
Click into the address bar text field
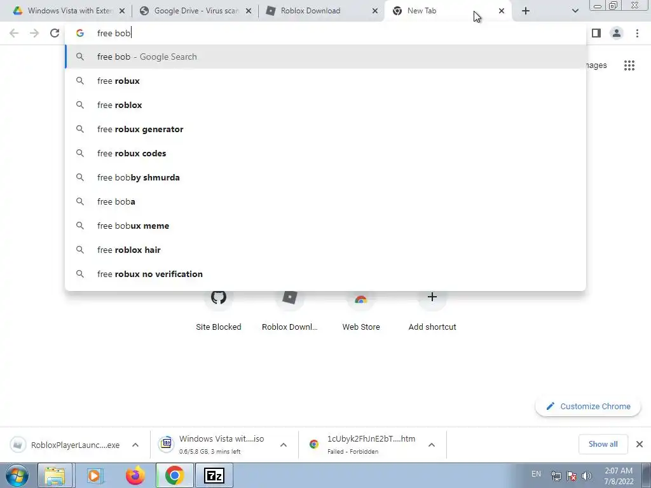(x=324, y=33)
